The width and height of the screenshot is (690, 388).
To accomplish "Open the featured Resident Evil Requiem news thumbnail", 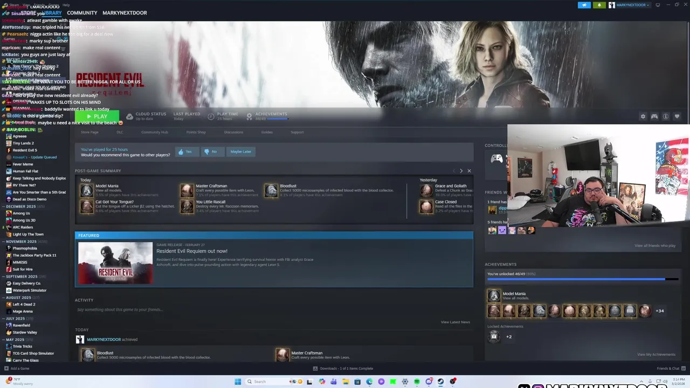I will (x=115, y=263).
